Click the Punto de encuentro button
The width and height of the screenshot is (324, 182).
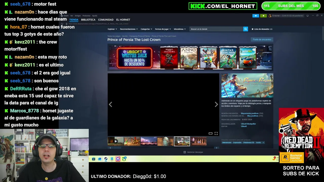(262, 39)
